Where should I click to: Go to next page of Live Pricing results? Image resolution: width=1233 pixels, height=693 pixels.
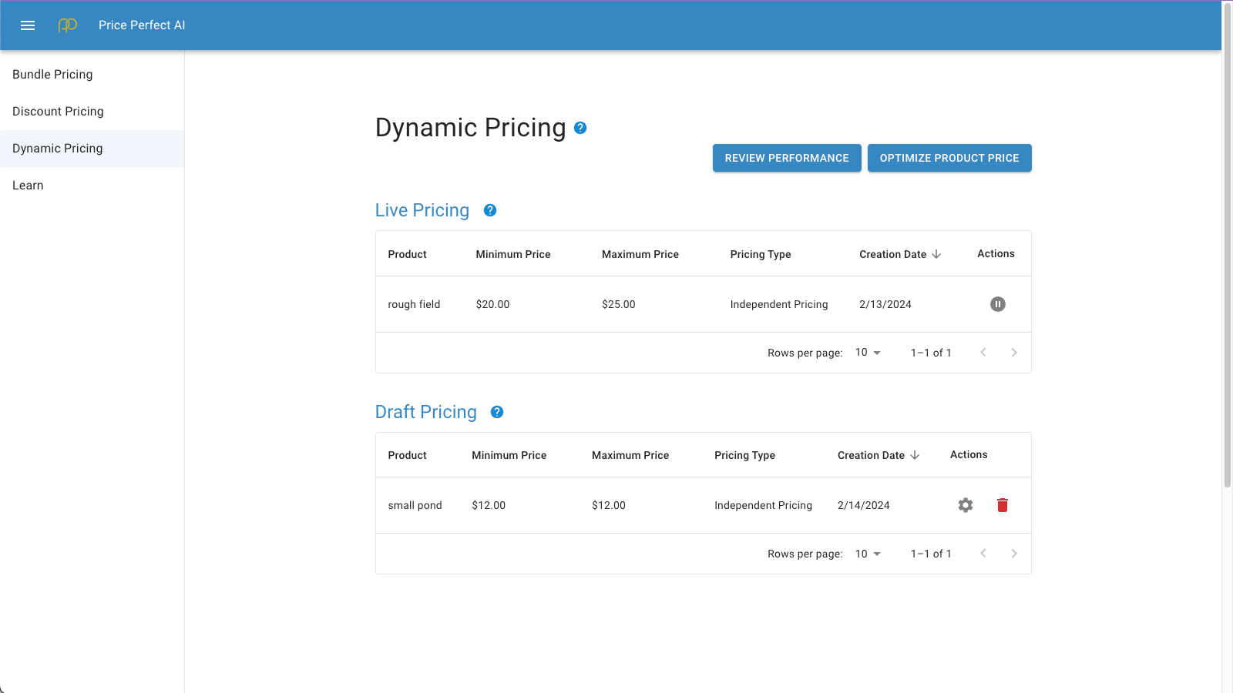point(1013,352)
